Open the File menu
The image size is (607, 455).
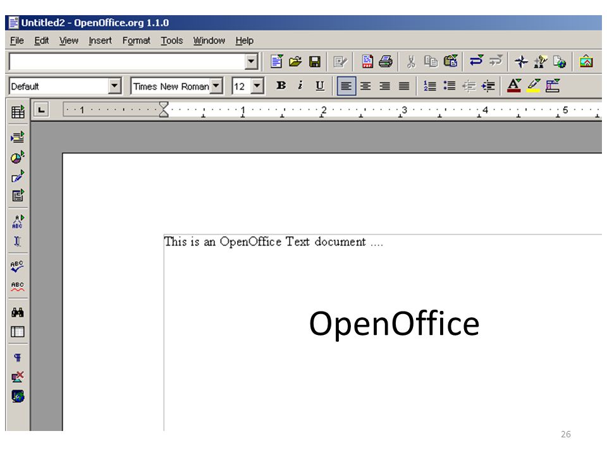(16, 40)
